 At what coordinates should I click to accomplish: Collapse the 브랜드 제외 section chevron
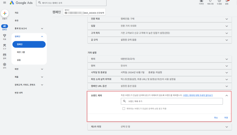[x=226, y=95]
